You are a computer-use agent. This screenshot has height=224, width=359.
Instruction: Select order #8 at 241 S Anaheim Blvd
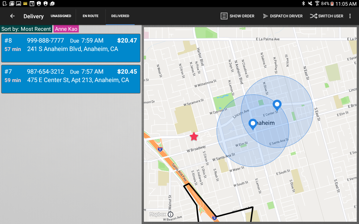71,48
